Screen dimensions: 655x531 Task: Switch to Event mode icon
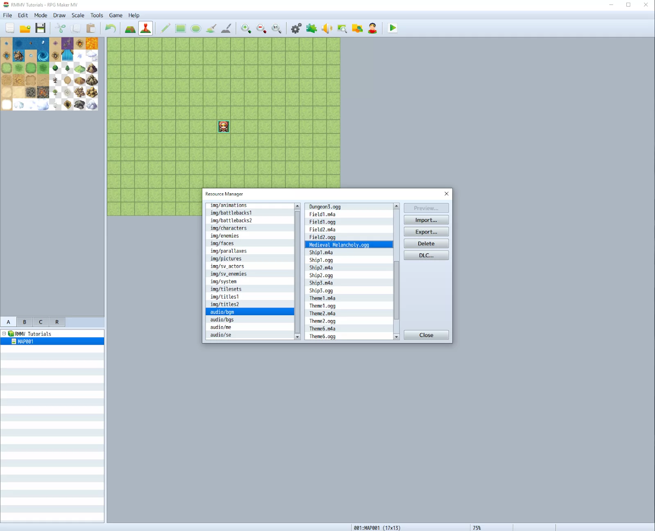[x=145, y=28]
